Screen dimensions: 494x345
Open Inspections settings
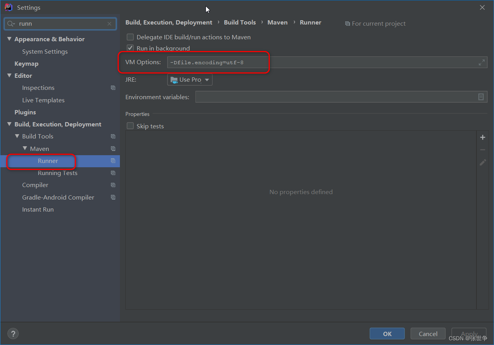pos(38,88)
